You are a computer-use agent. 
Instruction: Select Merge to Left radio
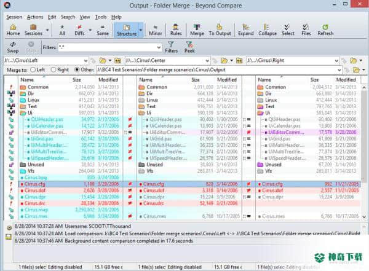click(38, 69)
